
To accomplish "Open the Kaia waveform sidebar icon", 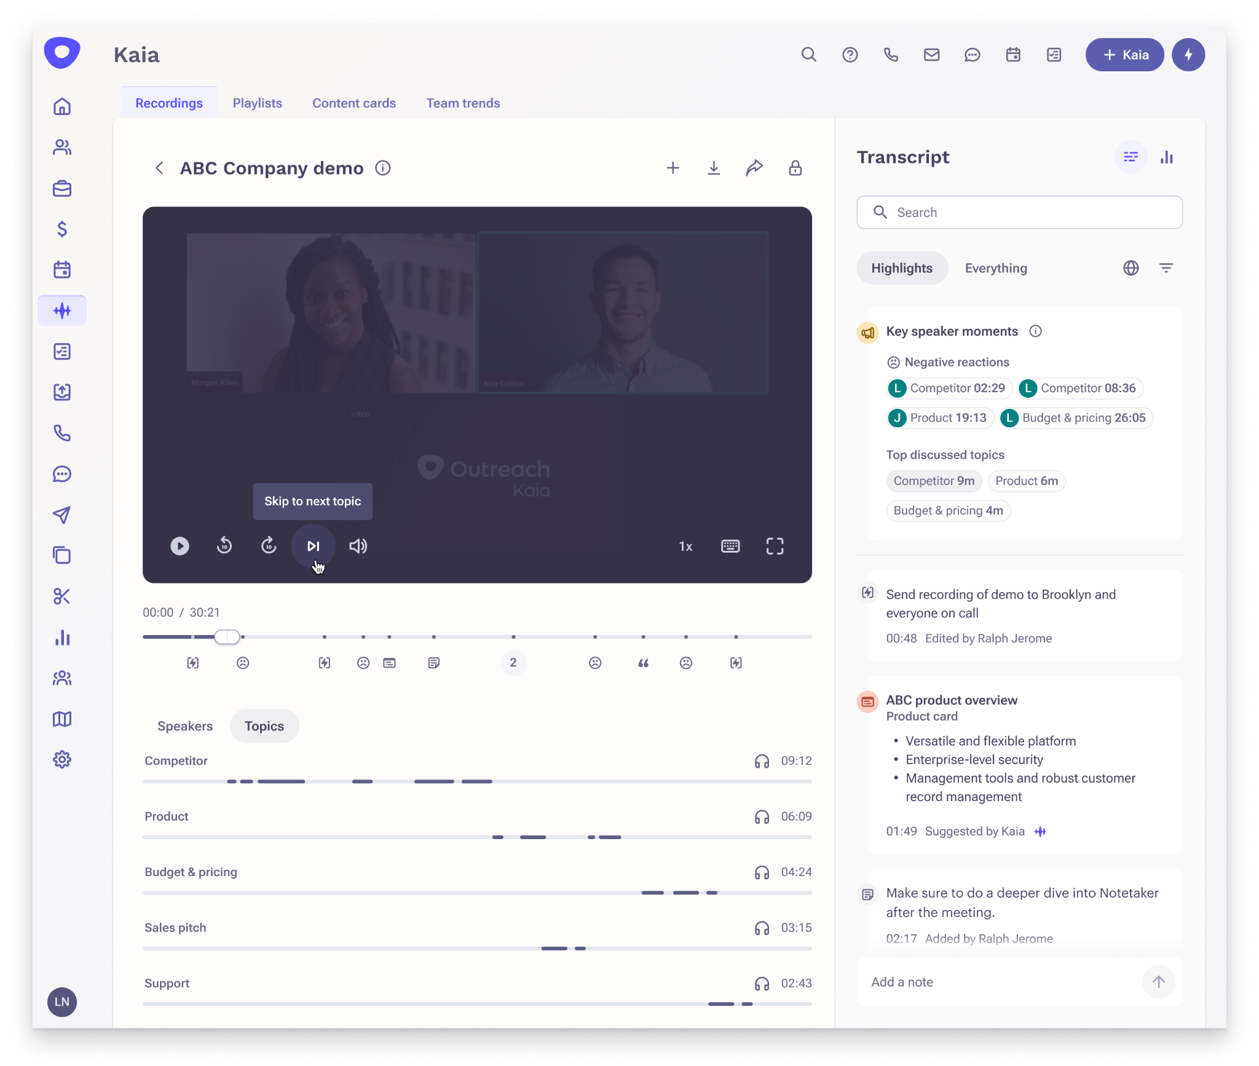I will pyautogui.click(x=62, y=310).
